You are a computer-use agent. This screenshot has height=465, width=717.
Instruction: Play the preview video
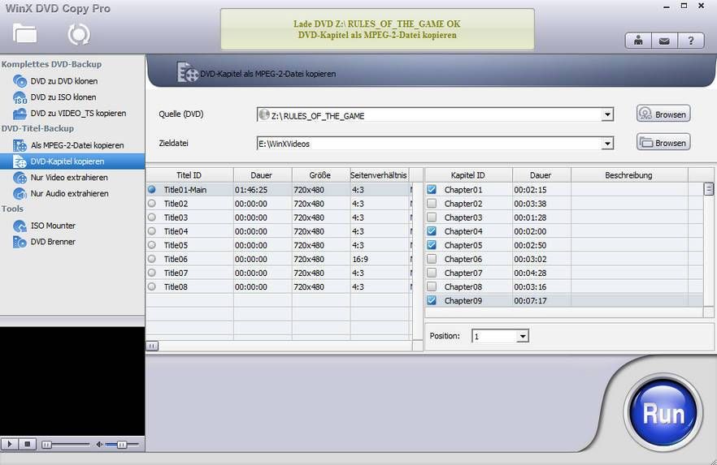[x=10, y=444]
